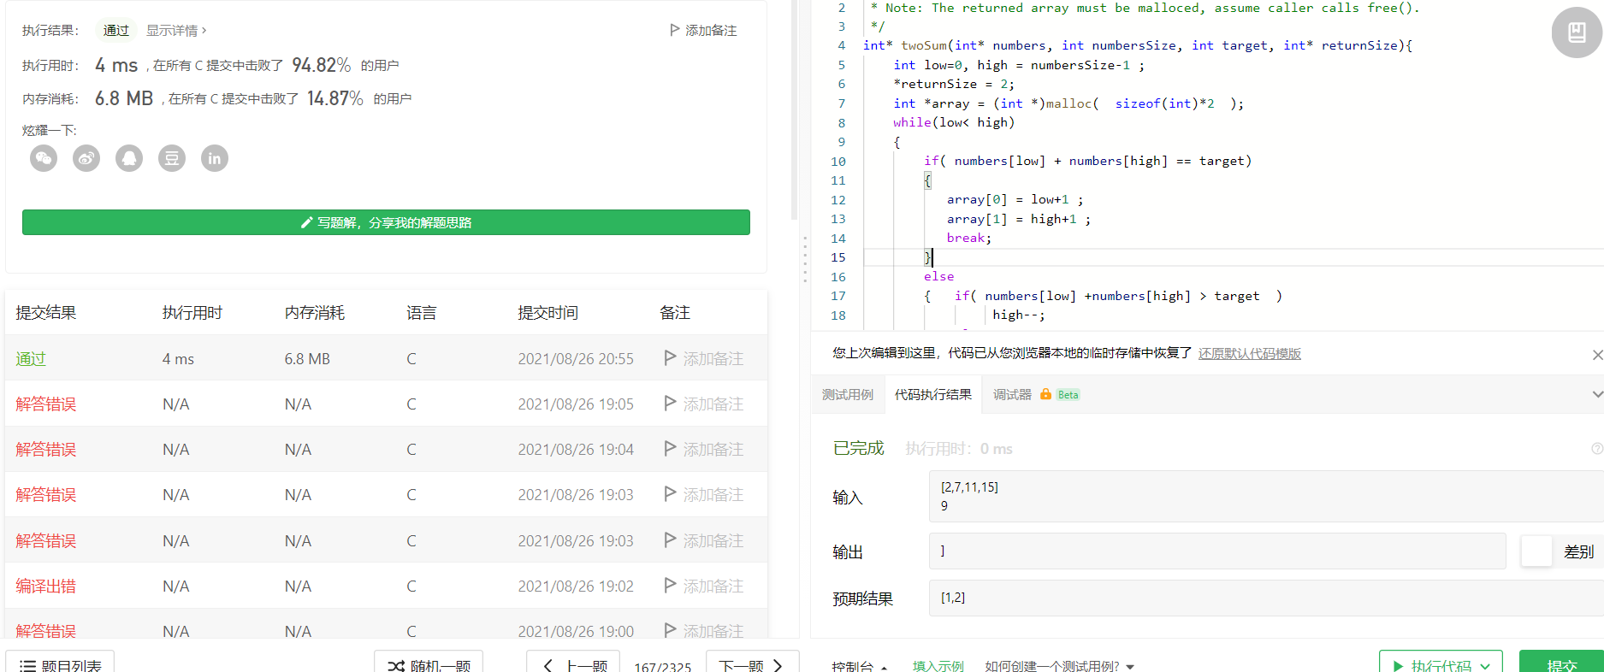Share result via QQ bell icon

[129, 158]
